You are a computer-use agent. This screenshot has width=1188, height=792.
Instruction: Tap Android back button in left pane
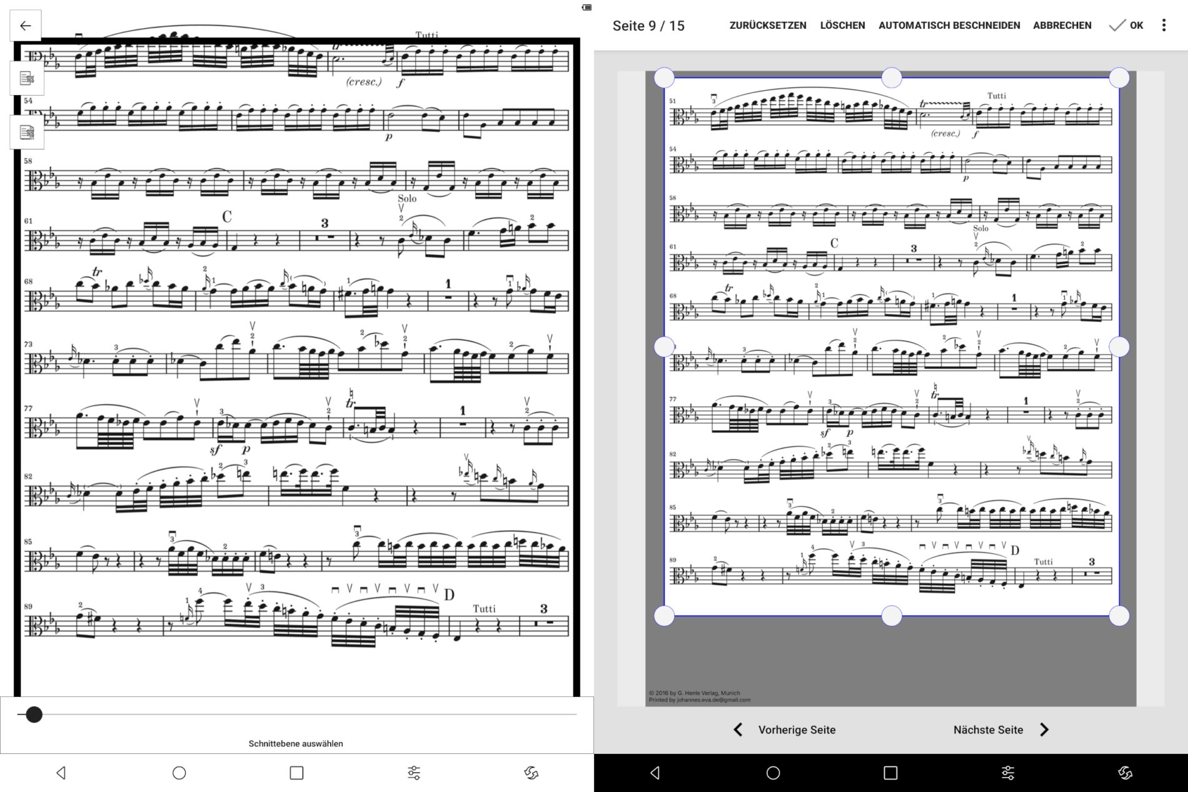click(x=61, y=773)
